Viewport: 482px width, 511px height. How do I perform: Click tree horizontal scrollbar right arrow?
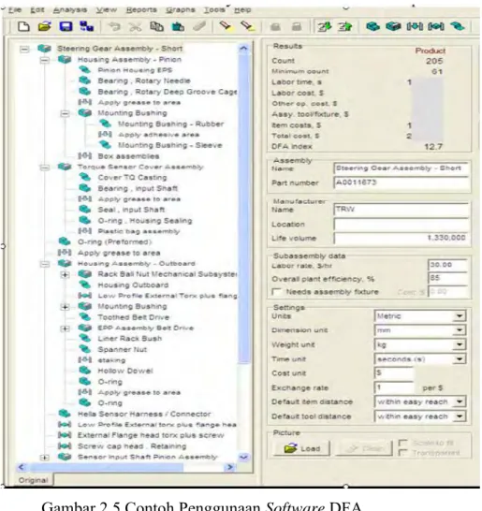[x=229, y=467]
